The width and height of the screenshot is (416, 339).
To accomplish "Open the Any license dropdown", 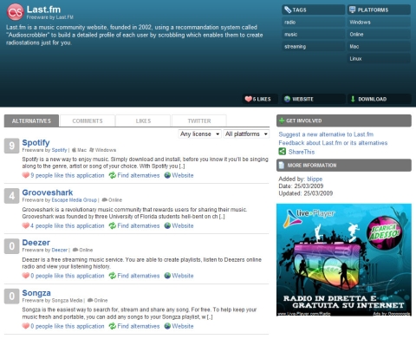I will tap(200, 134).
